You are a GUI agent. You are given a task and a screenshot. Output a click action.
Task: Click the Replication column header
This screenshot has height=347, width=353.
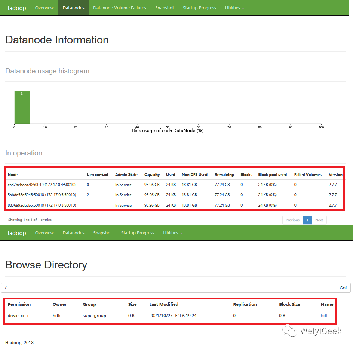[245, 304]
